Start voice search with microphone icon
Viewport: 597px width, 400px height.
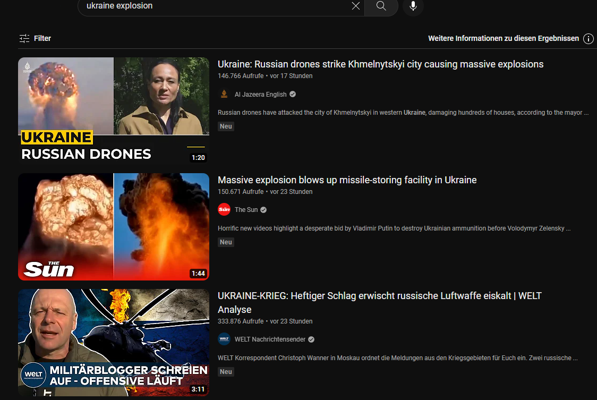pyautogui.click(x=413, y=6)
